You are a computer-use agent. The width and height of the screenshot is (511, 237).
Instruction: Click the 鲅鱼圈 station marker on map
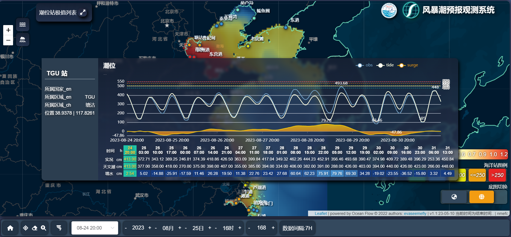(254, 18)
